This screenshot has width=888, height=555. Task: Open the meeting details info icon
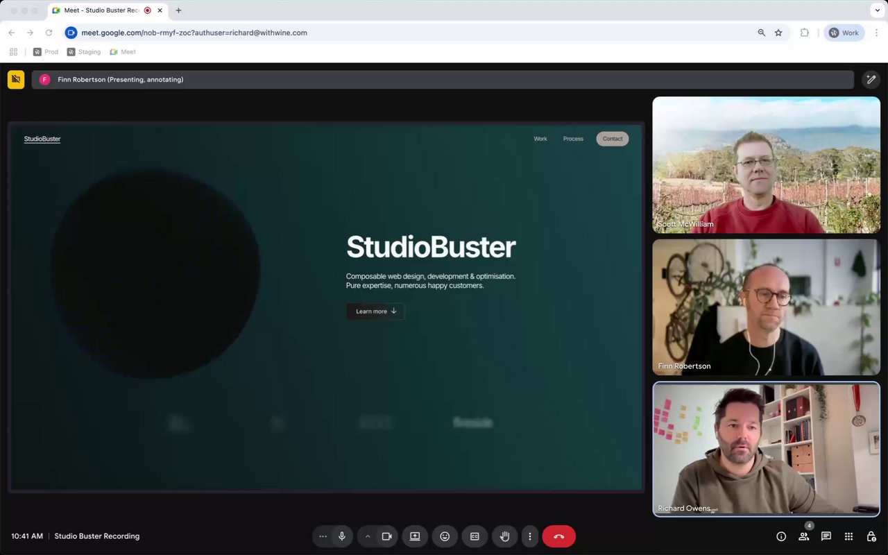[x=781, y=536]
